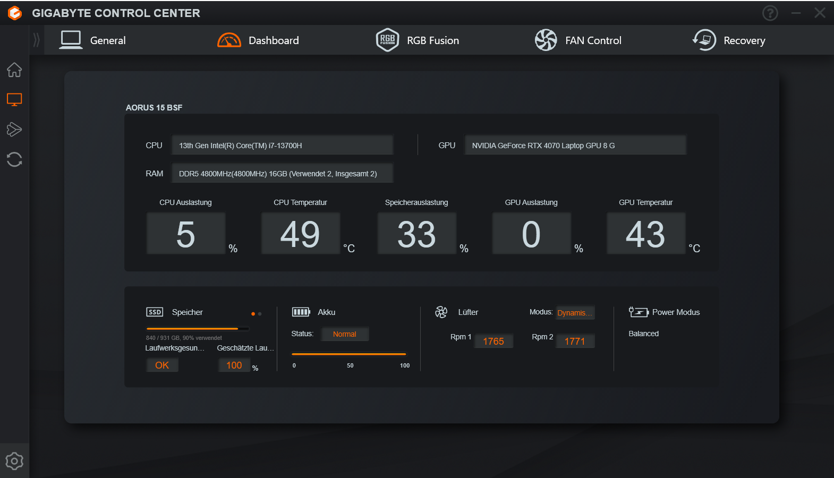Open the help question mark icon
The image size is (834, 478).
click(770, 13)
